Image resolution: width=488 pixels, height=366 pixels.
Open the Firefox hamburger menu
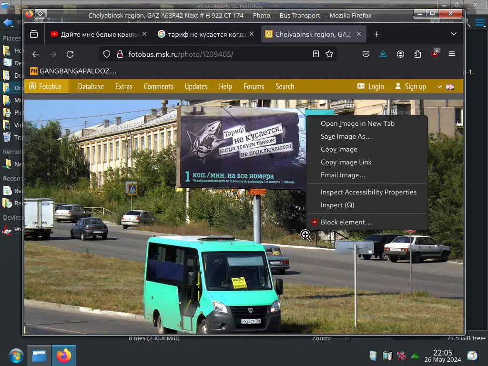point(452,54)
